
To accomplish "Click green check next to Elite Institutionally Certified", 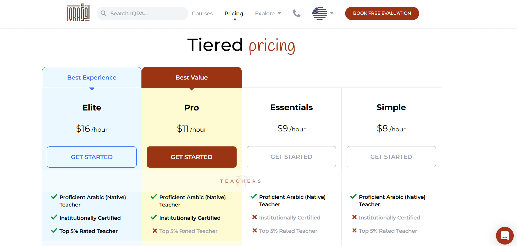I will click(54, 217).
